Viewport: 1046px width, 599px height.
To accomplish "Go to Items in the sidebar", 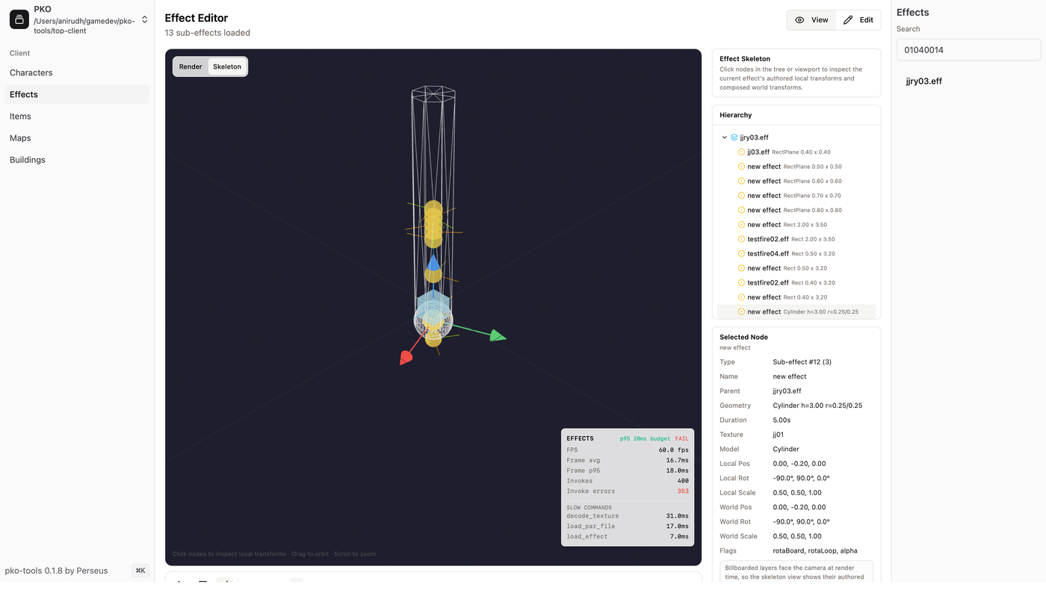I will pos(78,116).
